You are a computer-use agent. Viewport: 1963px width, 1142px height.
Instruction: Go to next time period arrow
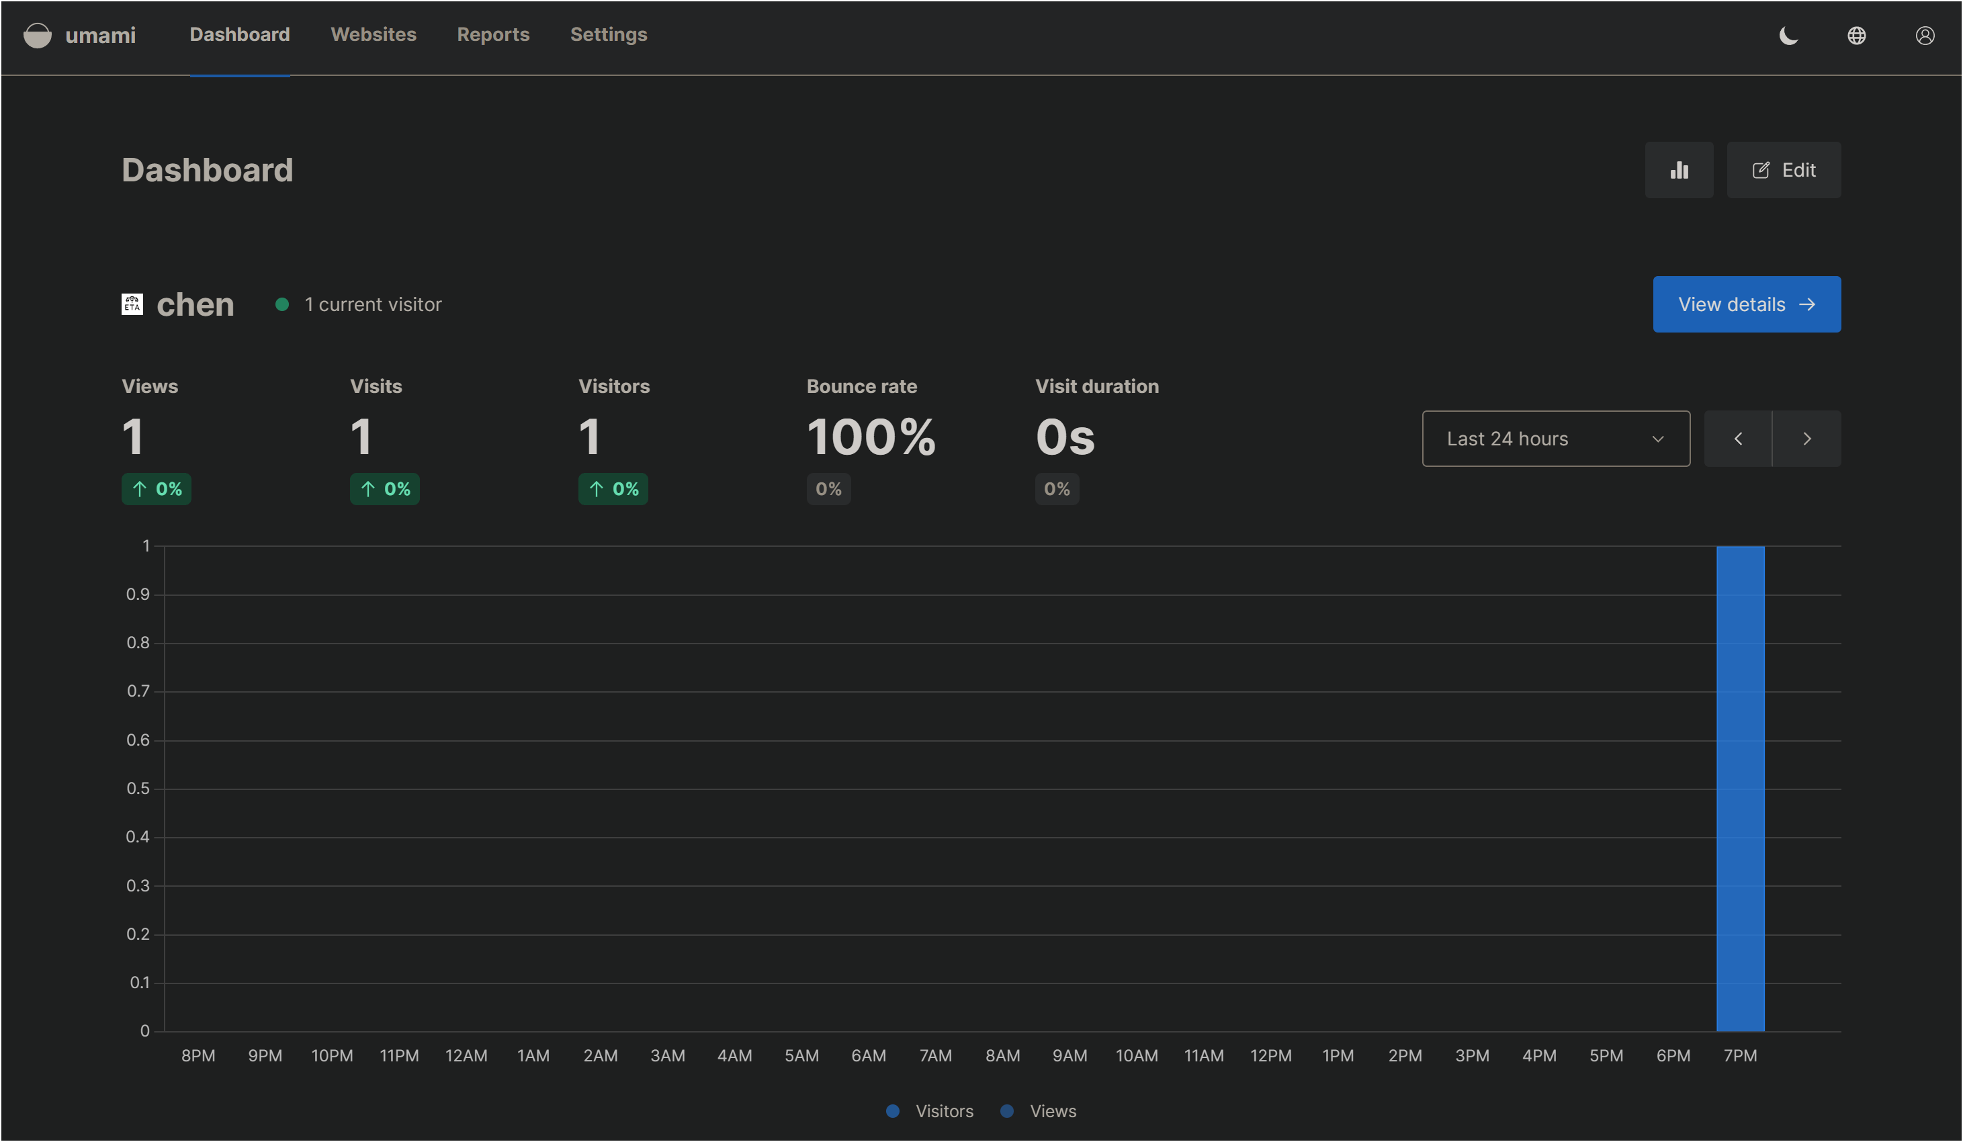pyautogui.click(x=1806, y=439)
